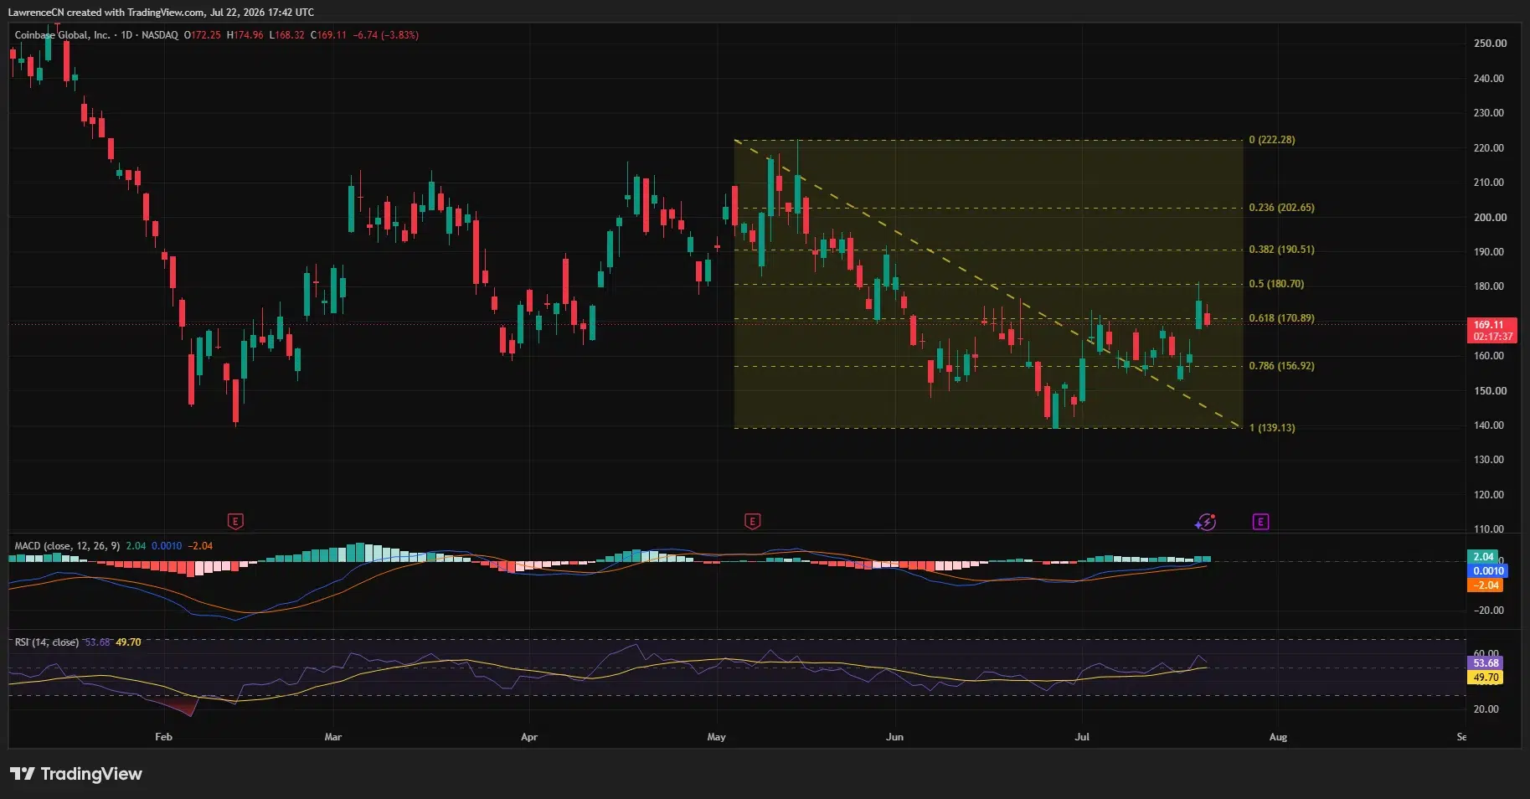Select the Fibonacci 0.236 (202.65) level label
Screen dimensions: 1530x799
point(1281,208)
